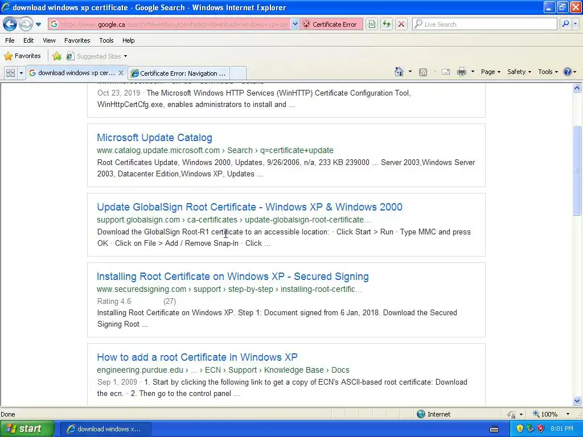Open the Edit menu
Screen dimensions: 583x437
coord(28,40)
